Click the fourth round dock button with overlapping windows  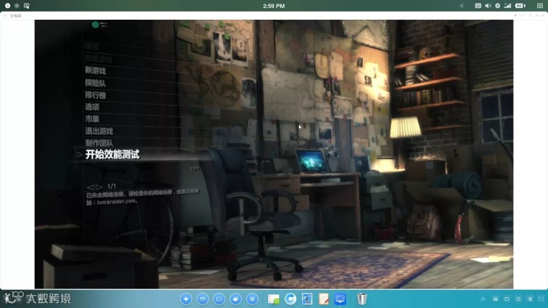[x=235, y=299]
